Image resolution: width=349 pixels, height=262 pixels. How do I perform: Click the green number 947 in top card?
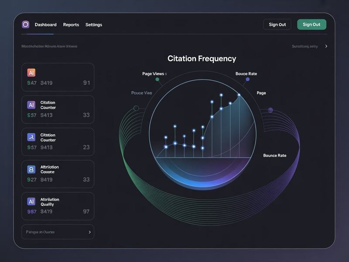click(x=32, y=83)
